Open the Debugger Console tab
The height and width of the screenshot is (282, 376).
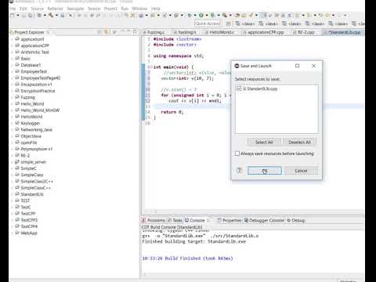click(x=264, y=220)
